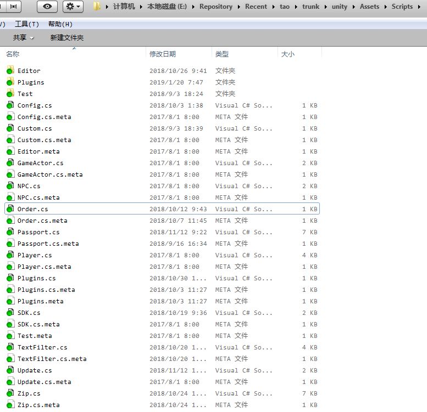
Task: Select the Editor folder icon
Action: (10, 70)
